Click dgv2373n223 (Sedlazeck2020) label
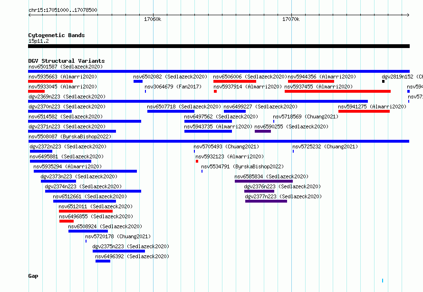Image resolution: width=423 pixels, height=292 pixels. pyautogui.click(x=79, y=176)
